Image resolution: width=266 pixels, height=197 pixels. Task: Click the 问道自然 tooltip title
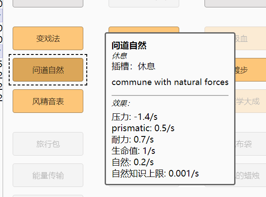129,45
